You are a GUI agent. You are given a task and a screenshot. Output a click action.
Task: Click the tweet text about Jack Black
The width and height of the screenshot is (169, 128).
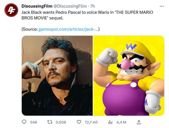click(x=87, y=15)
